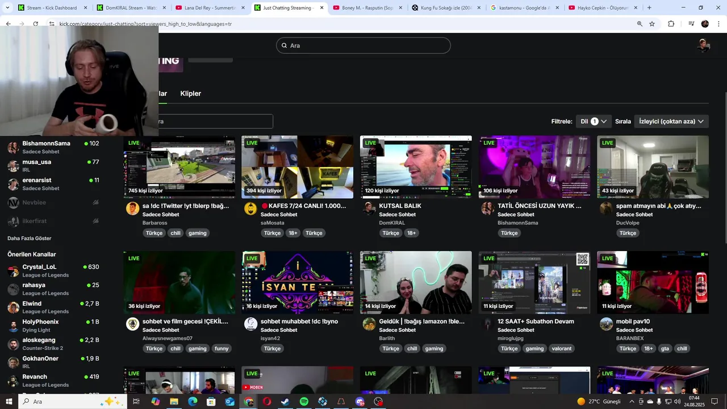Open the 12 SAAT+ Subathon stream thumbnail
The height and width of the screenshot is (409, 727).
[x=534, y=282]
